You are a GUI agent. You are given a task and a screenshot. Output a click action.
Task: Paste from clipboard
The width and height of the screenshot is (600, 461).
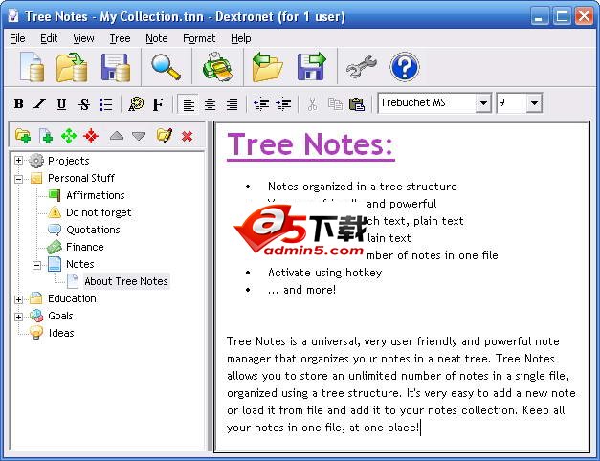357,103
